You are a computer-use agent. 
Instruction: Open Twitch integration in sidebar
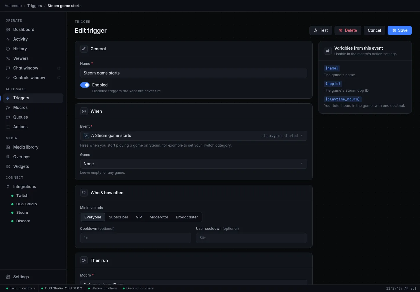click(22, 196)
